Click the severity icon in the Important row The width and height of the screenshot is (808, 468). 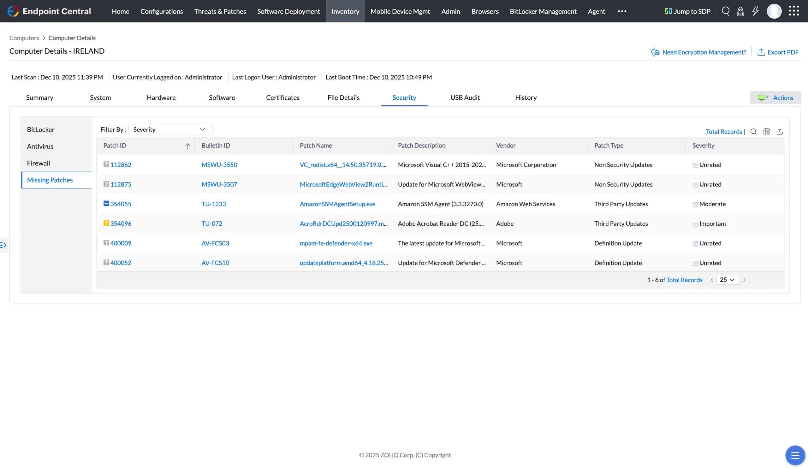695,224
